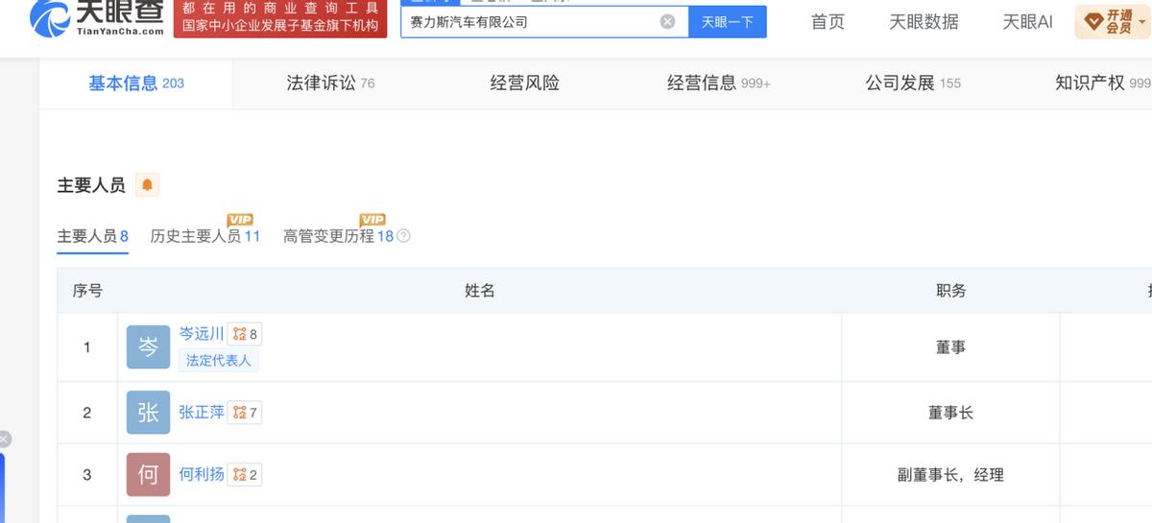Switch to 基本信息 tab

(x=136, y=83)
